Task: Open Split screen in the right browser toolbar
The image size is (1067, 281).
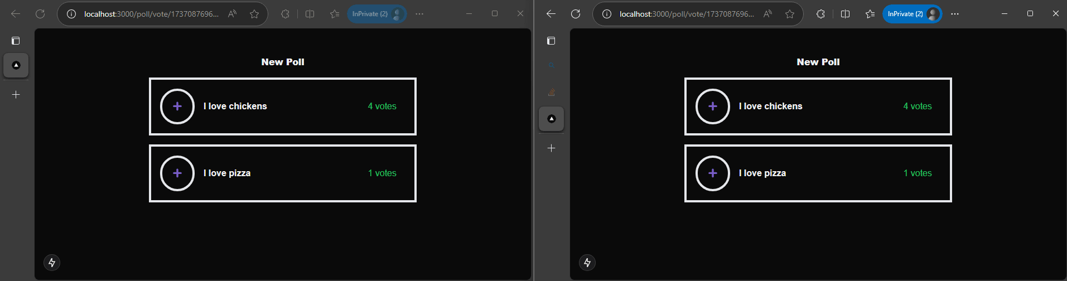Action: (x=846, y=14)
